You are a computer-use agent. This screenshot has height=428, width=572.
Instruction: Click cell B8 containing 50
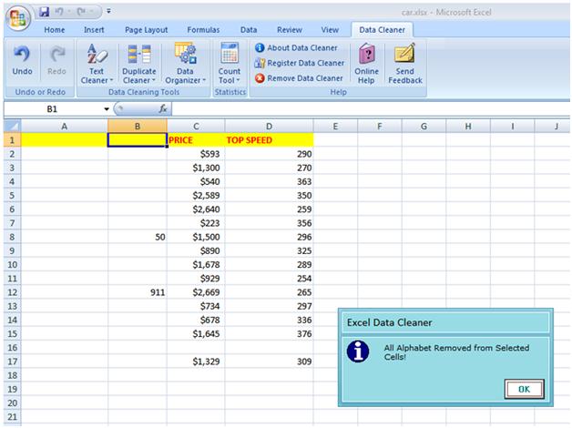[138, 237]
